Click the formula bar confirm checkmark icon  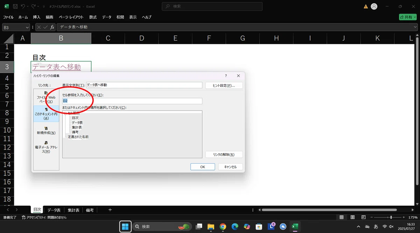click(45, 27)
